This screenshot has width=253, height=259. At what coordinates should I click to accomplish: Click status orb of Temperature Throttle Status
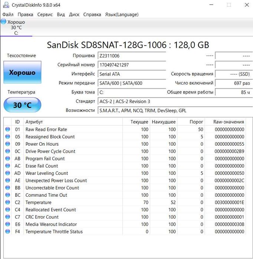(8, 232)
